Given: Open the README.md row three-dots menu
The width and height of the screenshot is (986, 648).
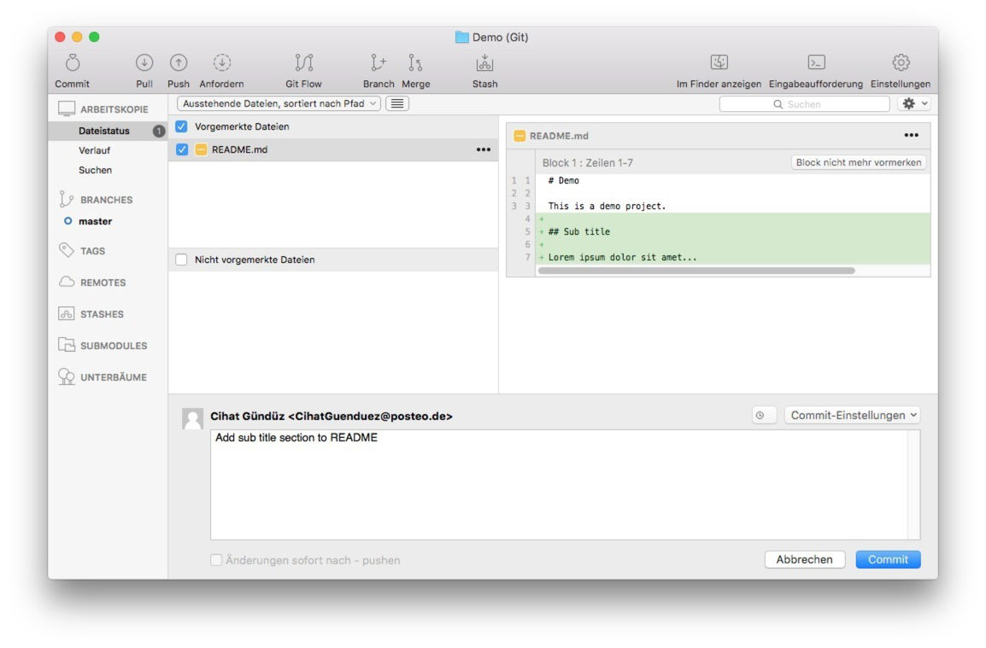Looking at the screenshot, I should (483, 149).
